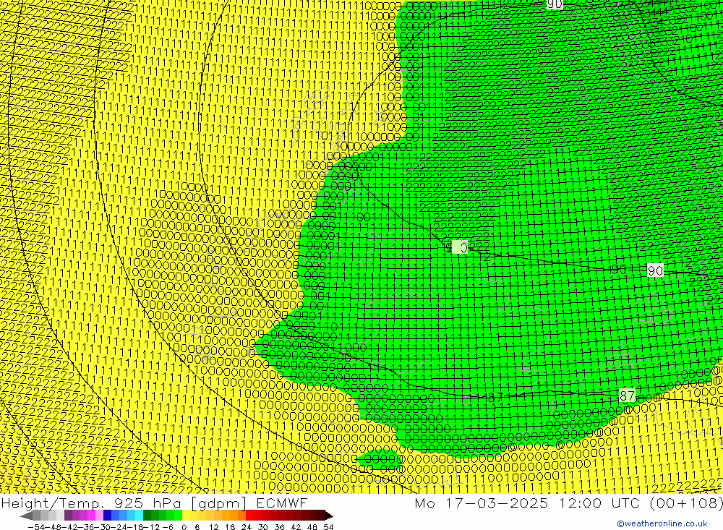Select the pure red swatch above 24
723x530 pixels.
[x=249, y=516]
